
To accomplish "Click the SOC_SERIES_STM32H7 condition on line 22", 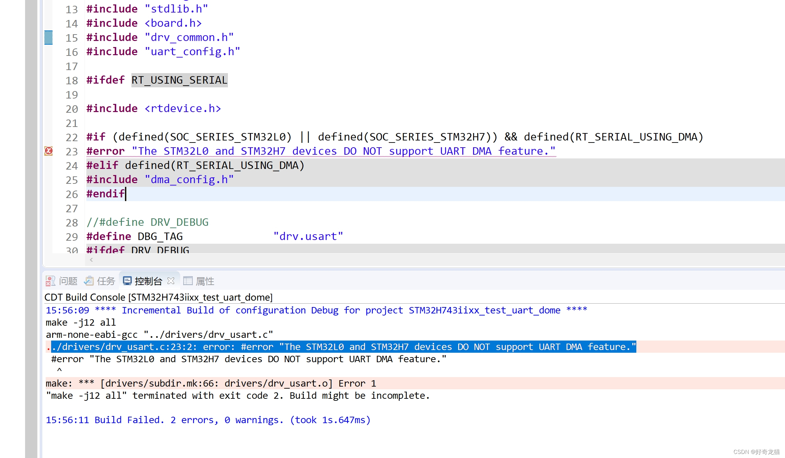I will pyautogui.click(x=427, y=137).
